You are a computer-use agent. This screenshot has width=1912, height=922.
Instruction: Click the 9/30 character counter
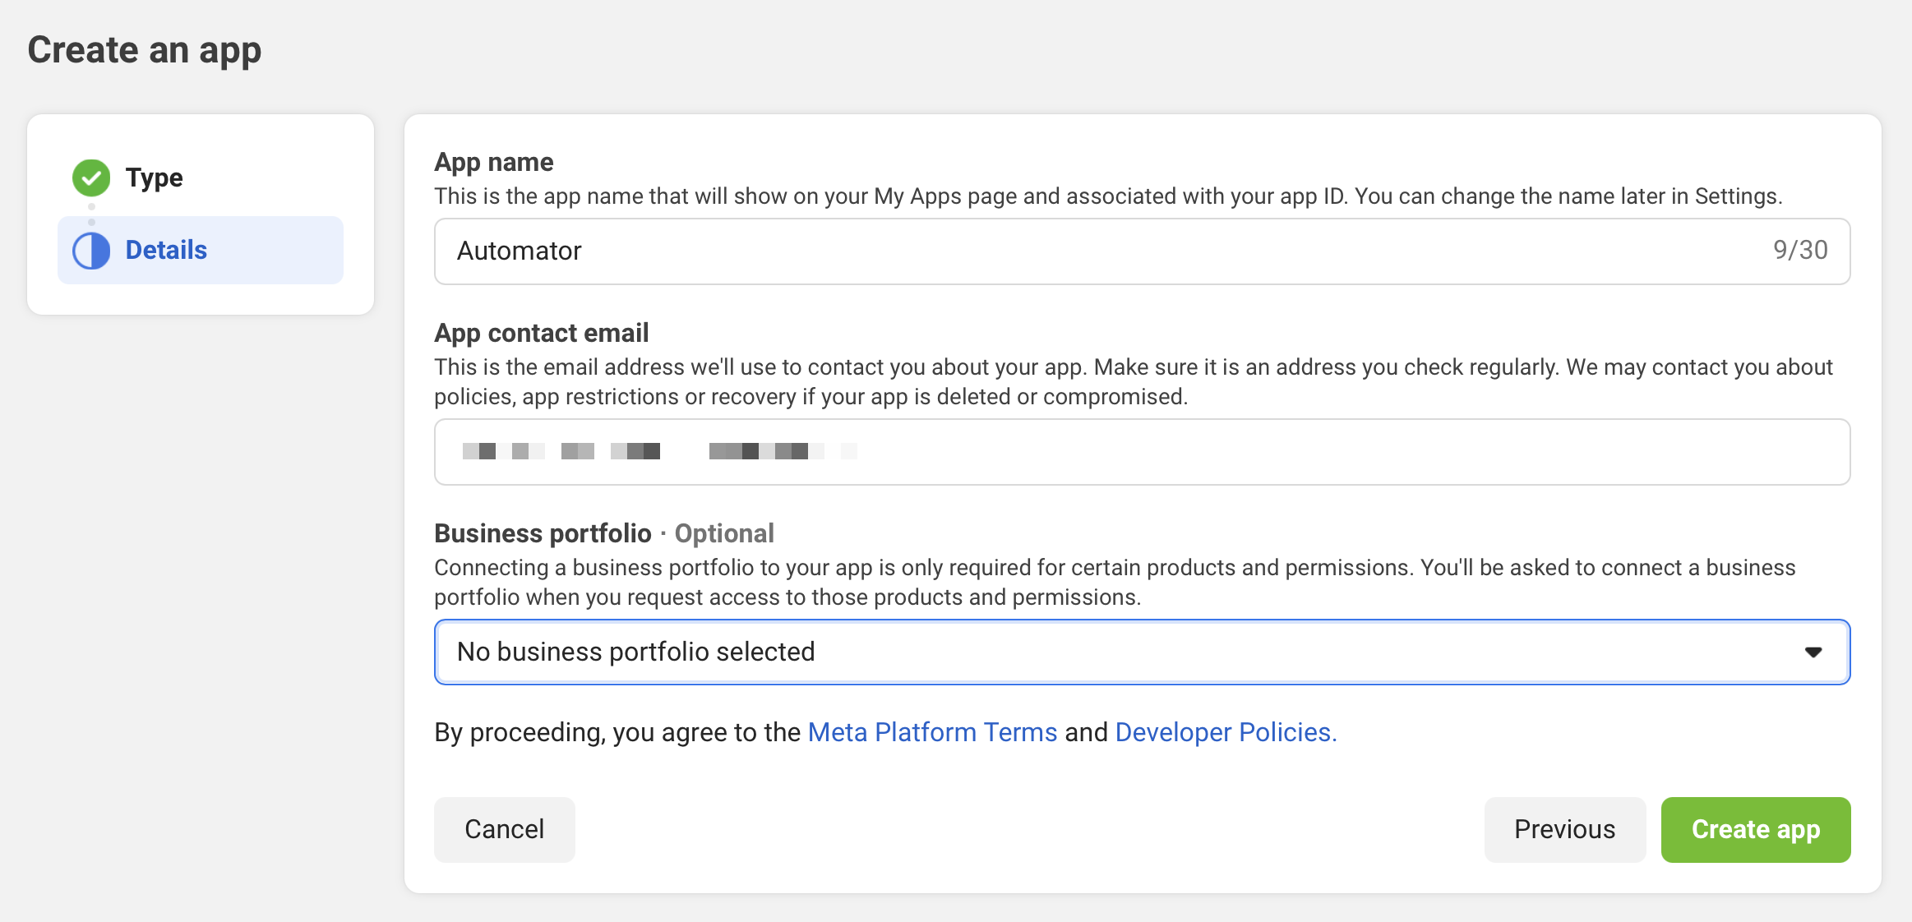point(1799,250)
